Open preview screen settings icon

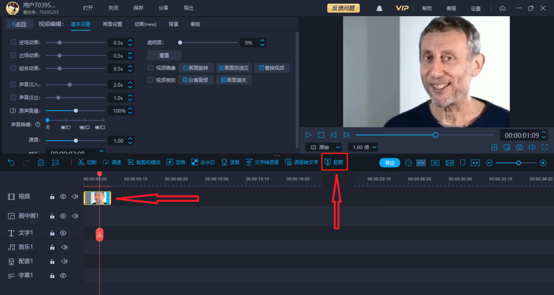coord(507,147)
